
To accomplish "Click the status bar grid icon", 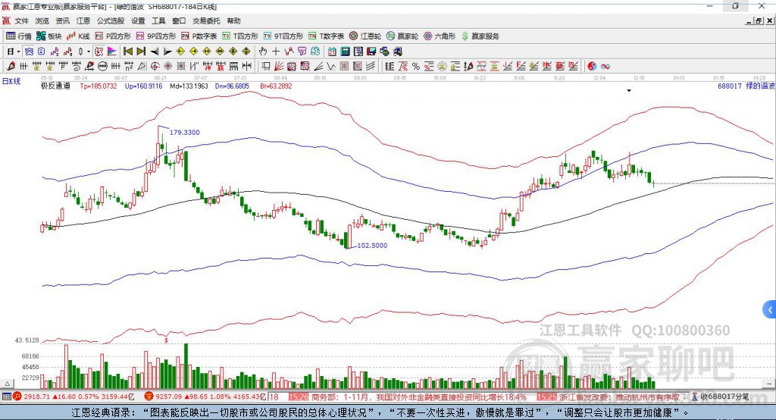I will click(x=6, y=396).
